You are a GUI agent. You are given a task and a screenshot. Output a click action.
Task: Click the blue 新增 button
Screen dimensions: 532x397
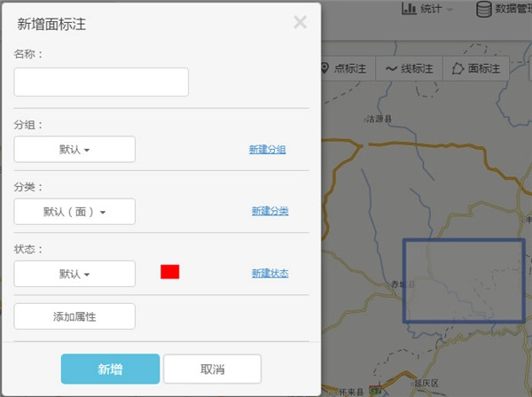[110, 369]
